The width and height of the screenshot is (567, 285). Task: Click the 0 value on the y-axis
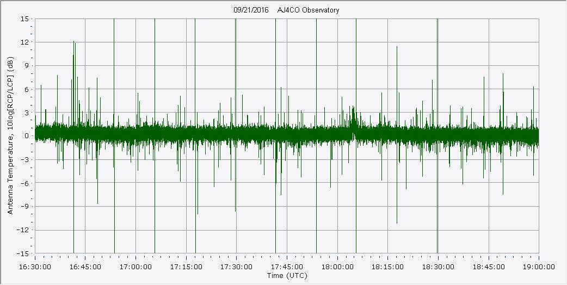27,136
